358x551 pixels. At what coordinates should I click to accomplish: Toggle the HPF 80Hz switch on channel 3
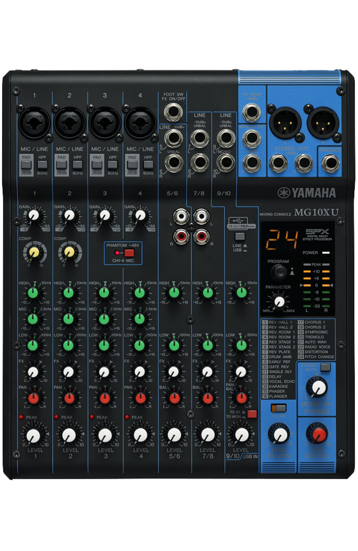point(113,165)
